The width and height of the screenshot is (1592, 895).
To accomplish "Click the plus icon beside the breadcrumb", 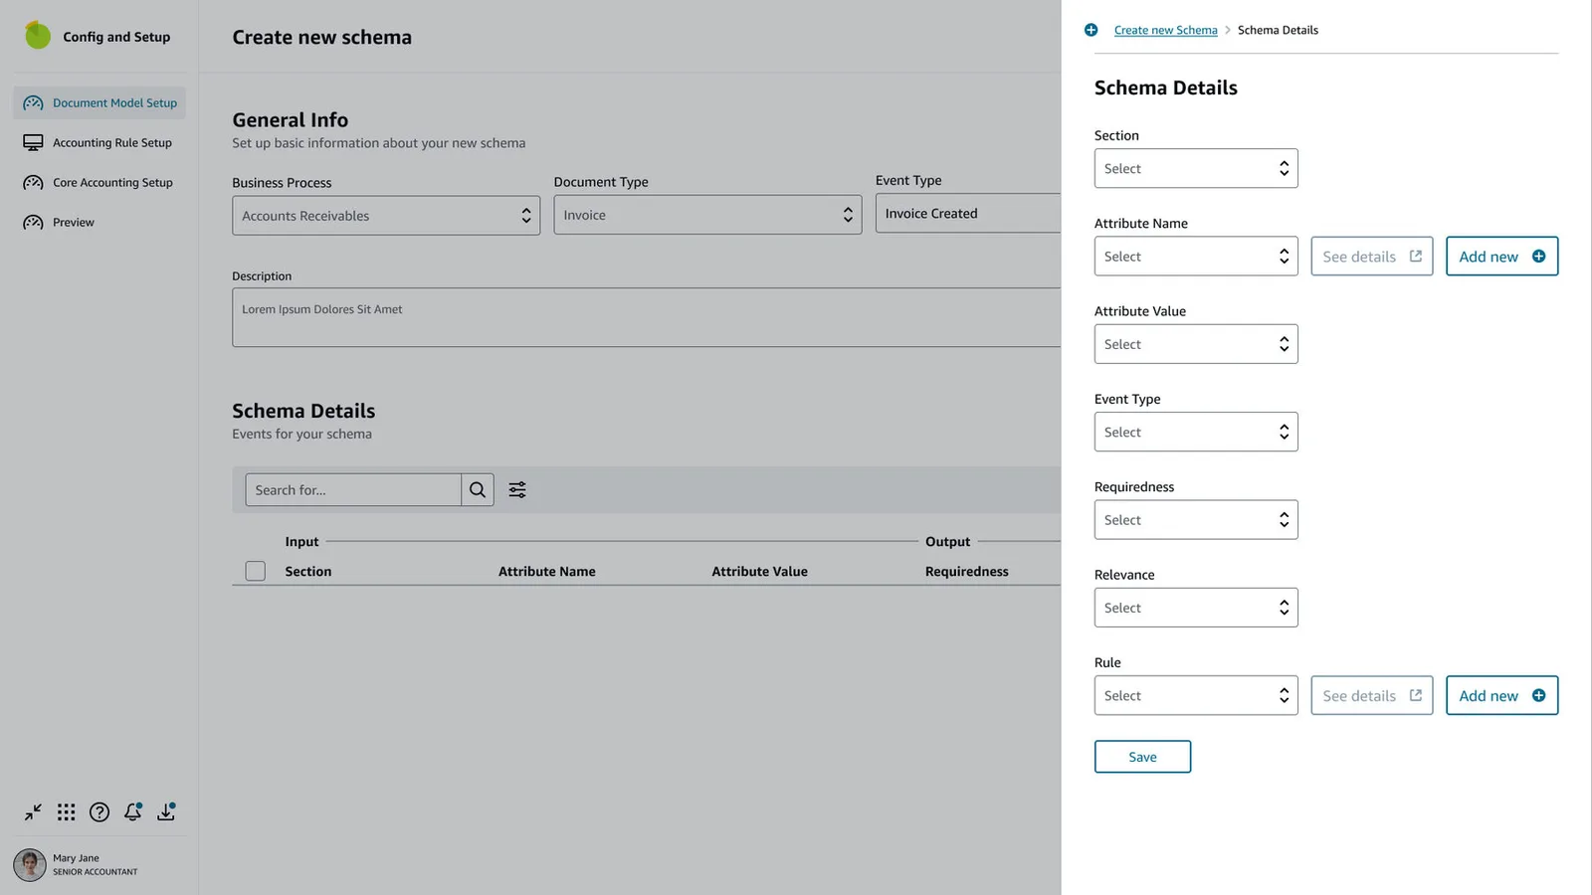I will [x=1092, y=30].
